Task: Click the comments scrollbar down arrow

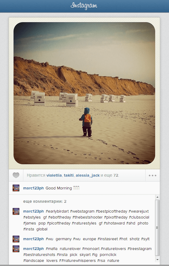Action: tap(157, 259)
